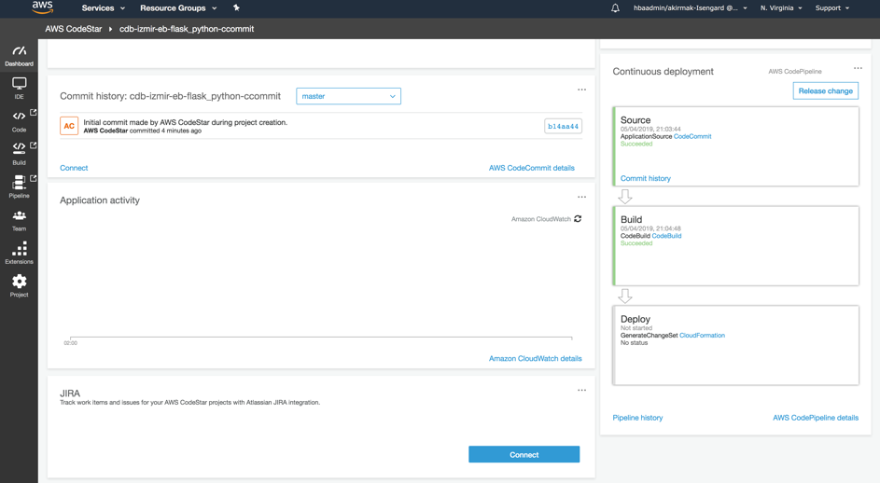Open the hbaadmin account dropdown
The height and width of the screenshot is (483, 880).
click(691, 7)
